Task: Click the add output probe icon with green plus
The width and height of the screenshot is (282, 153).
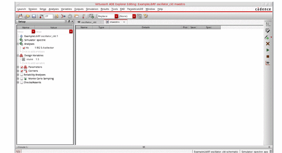Action: (x=267, y=37)
